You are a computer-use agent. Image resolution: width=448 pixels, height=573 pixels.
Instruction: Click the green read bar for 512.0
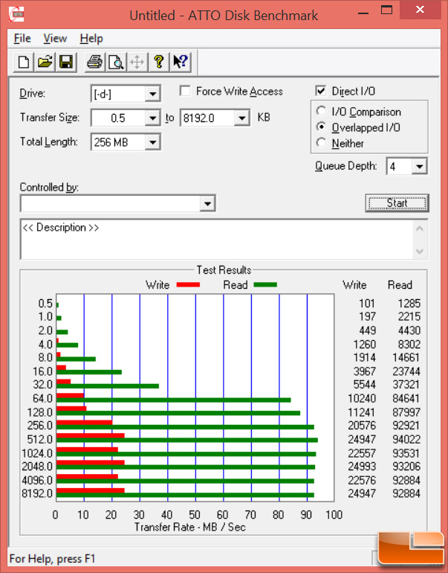click(x=186, y=440)
